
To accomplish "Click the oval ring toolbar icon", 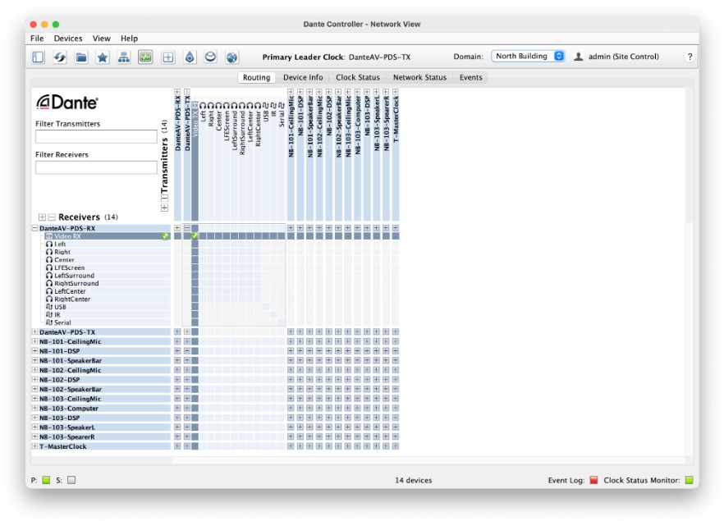I will tap(210, 57).
